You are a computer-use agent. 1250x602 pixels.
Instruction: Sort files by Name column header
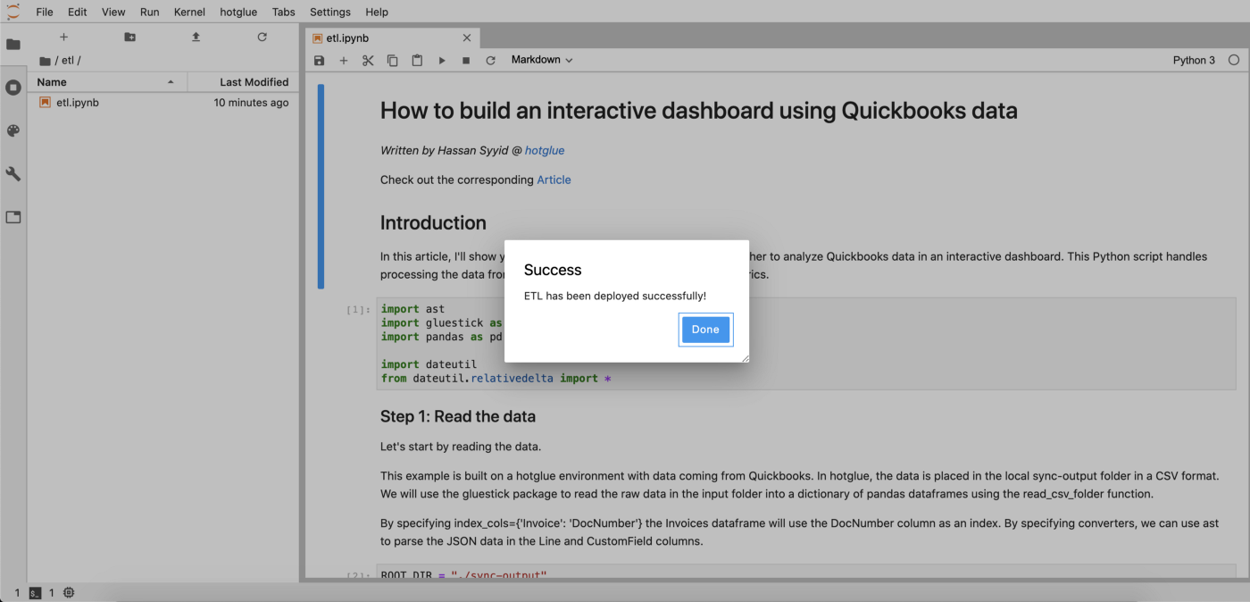(52, 82)
